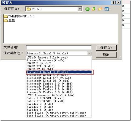
Task: Select Microsoft Excel 4 (*.xls)
Action: pos(59,75)
